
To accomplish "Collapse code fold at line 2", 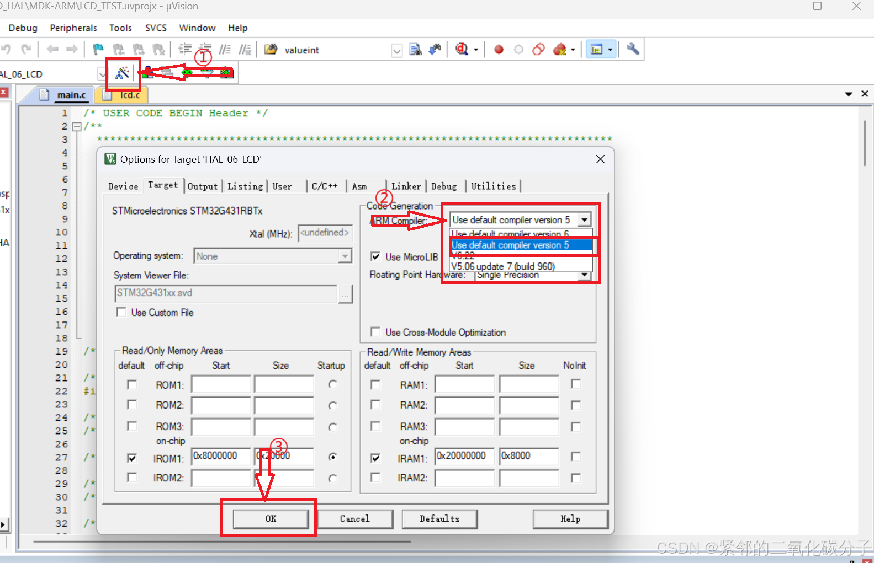I will [x=77, y=126].
